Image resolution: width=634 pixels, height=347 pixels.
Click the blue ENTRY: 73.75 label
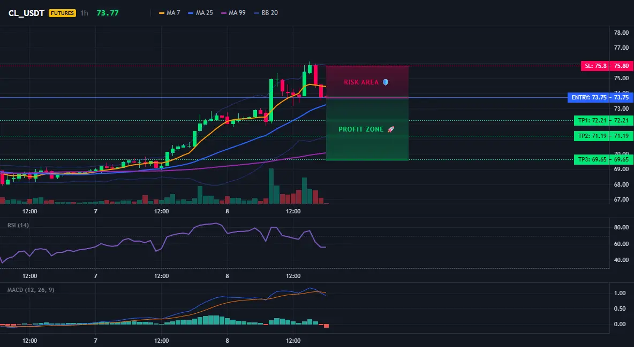(588, 98)
